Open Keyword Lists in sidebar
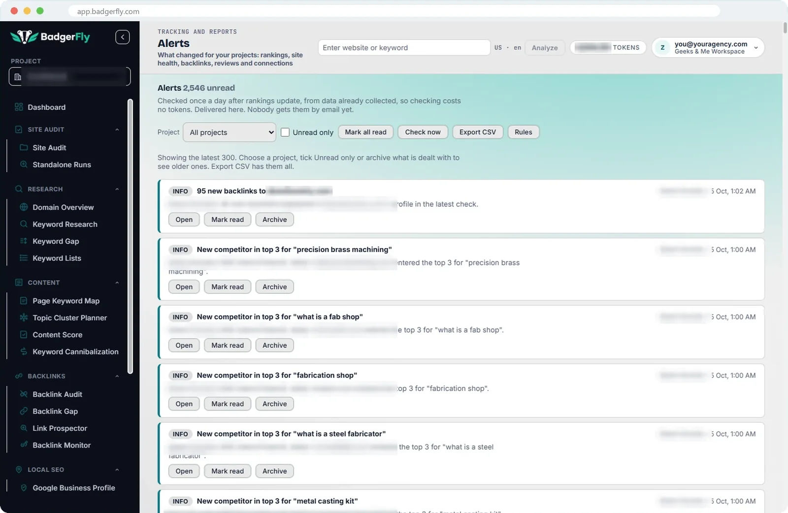The width and height of the screenshot is (788, 513). [x=57, y=258]
